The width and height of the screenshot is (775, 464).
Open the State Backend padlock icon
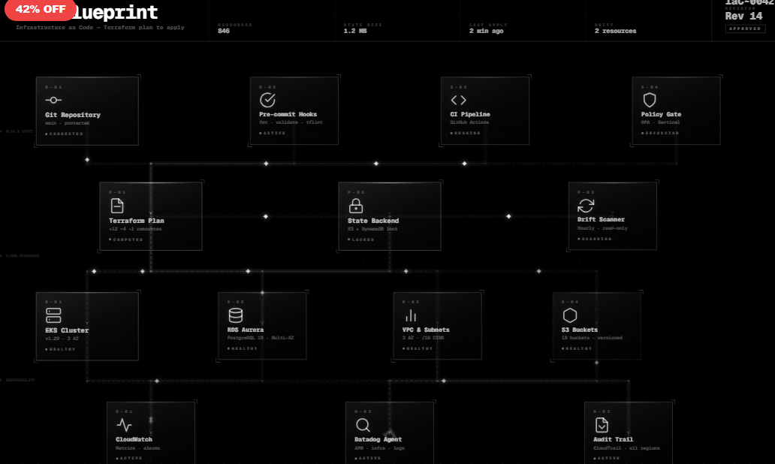click(x=357, y=204)
